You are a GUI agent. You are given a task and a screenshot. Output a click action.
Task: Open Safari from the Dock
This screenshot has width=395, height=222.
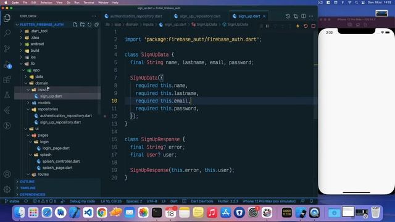[x=47, y=213]
